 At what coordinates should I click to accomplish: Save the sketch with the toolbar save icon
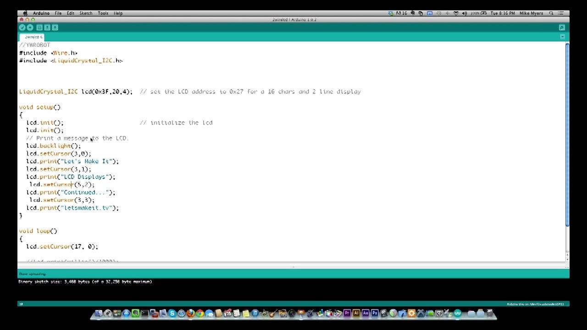pyautogui.click(x=55, y=27)
